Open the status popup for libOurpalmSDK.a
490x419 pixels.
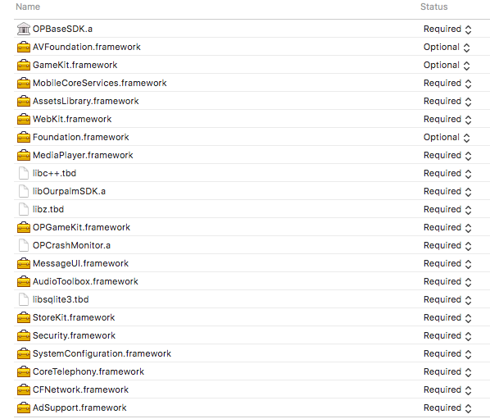tap(447, 191)
